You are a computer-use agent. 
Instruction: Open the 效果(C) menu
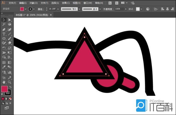pyautogui.click(x=66, y=3)
